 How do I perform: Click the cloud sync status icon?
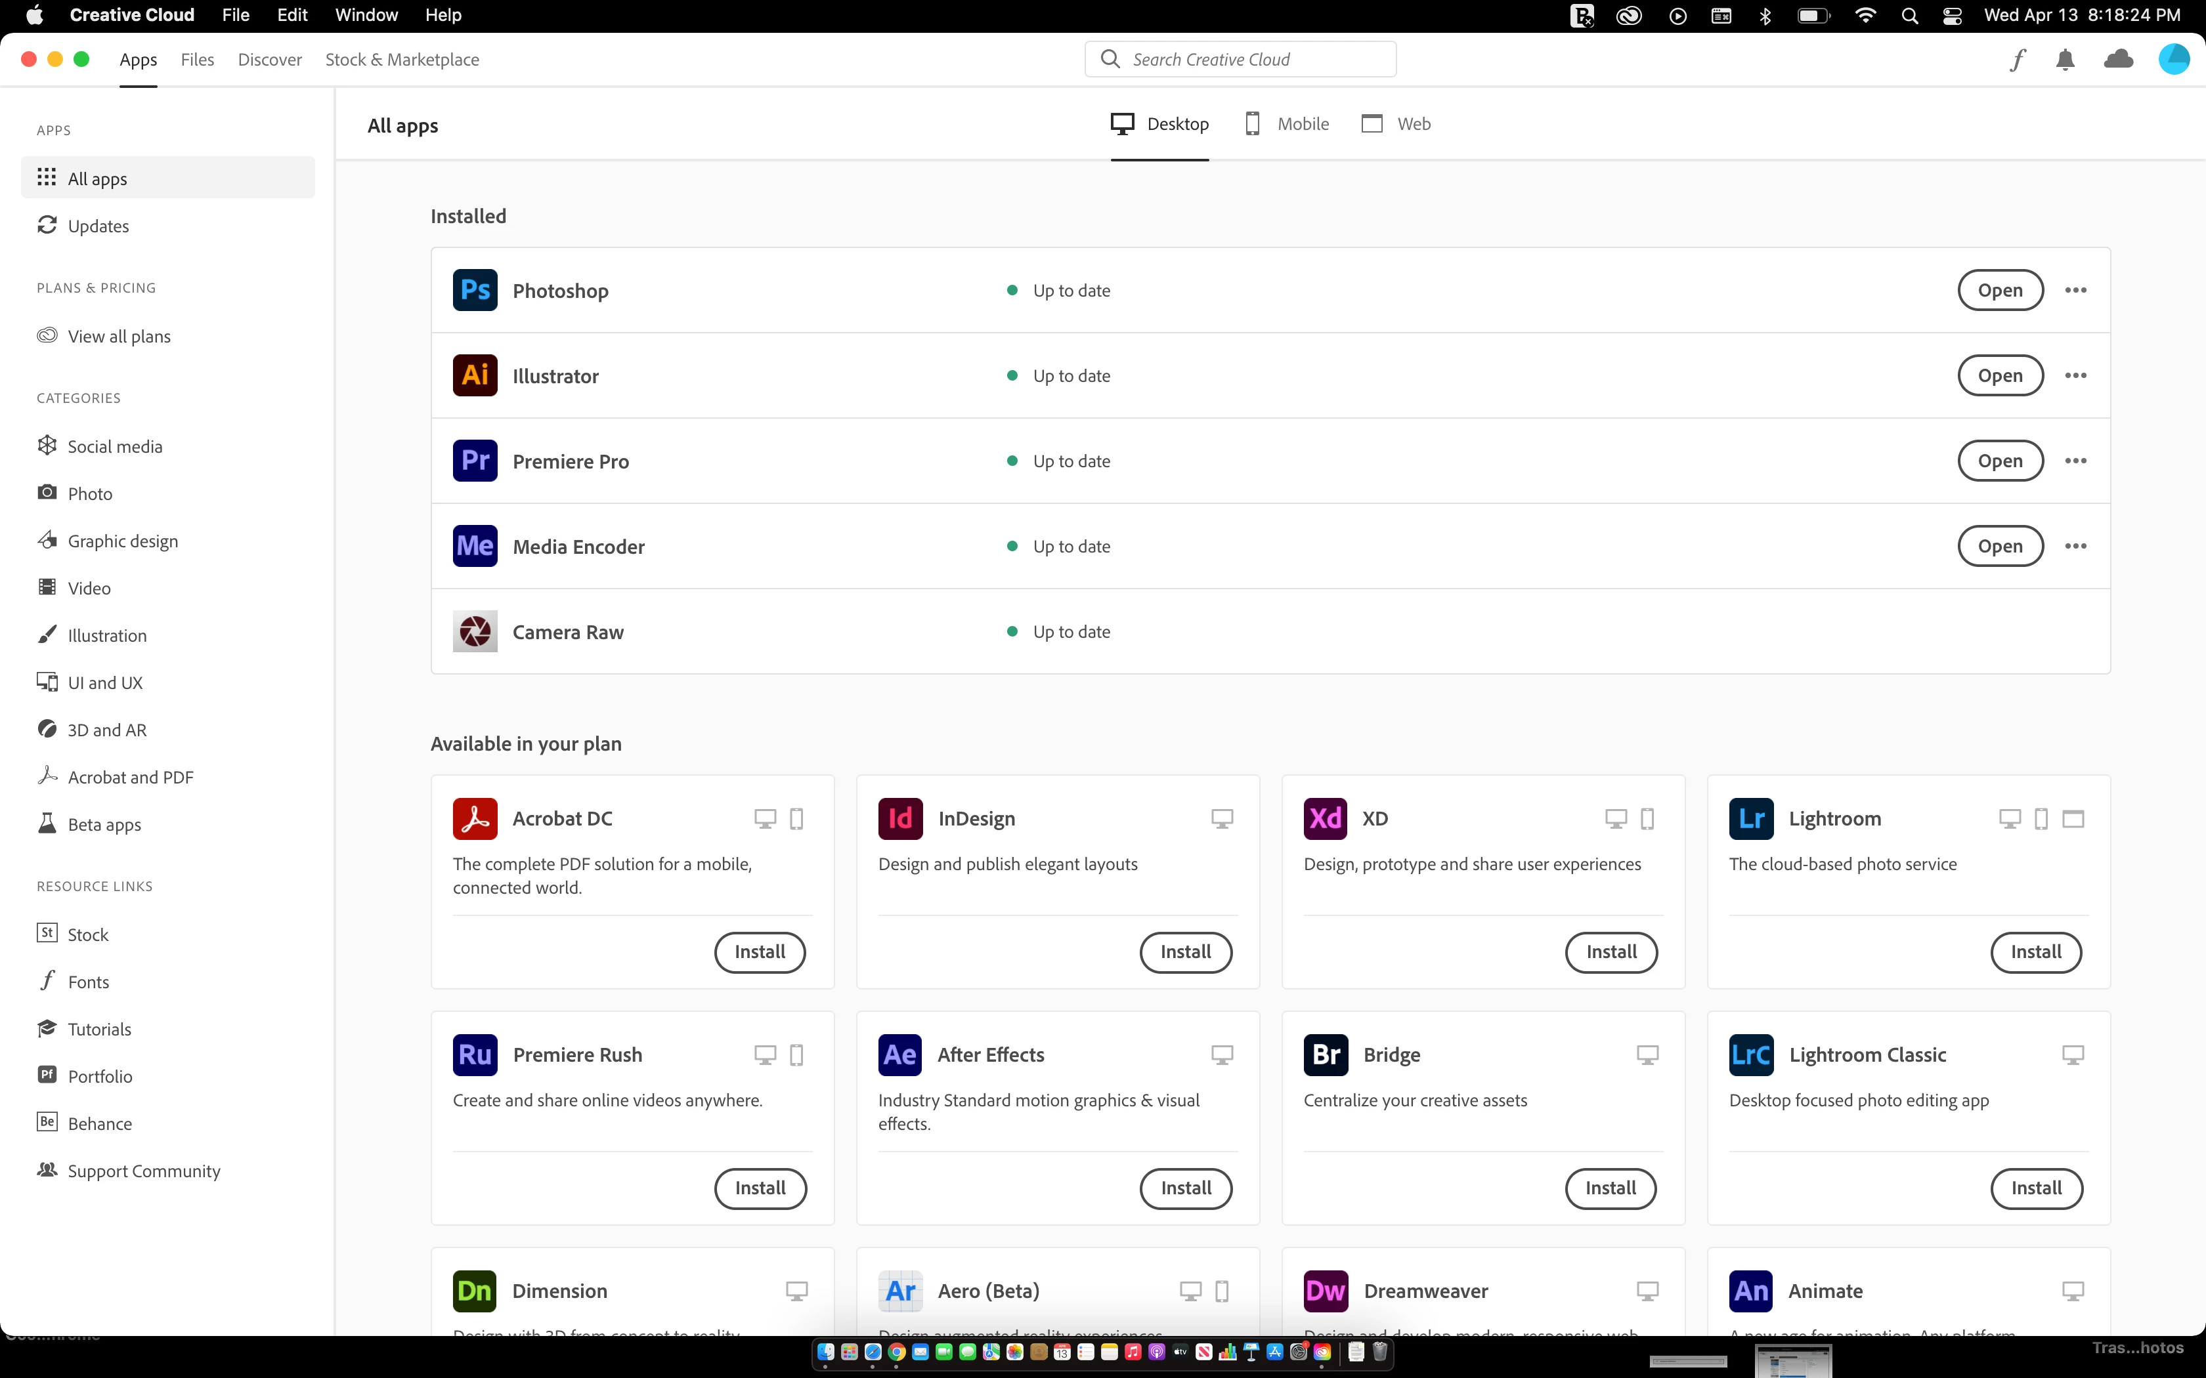(x=2117, y=60)
